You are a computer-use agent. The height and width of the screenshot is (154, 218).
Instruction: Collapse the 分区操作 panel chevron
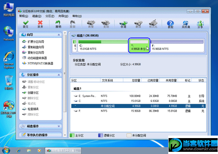pyautogui.click(x=58, y=75)
